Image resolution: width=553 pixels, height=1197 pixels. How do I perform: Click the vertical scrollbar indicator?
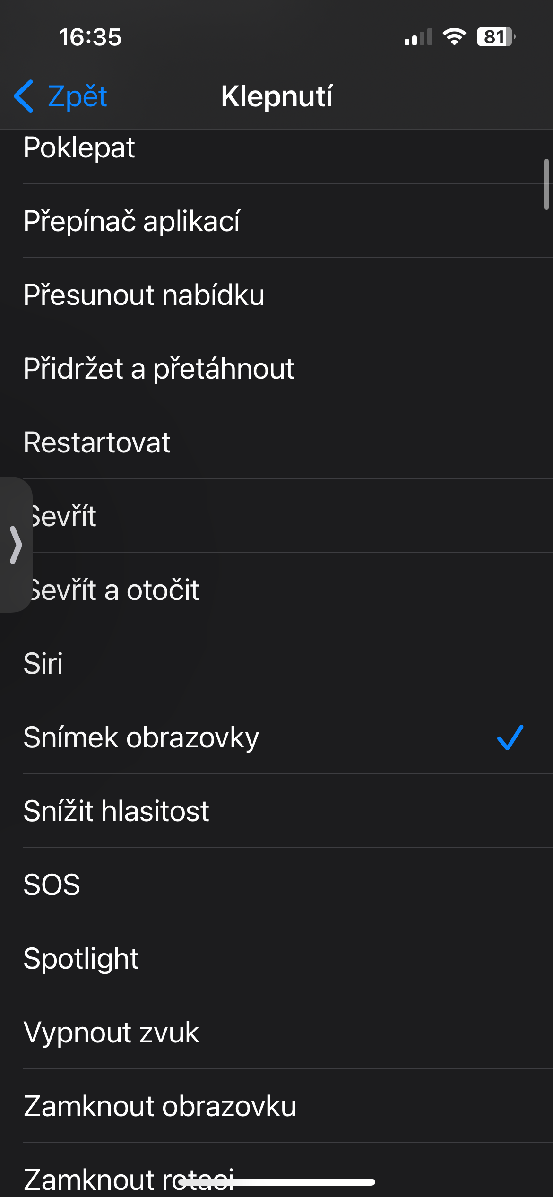[546, 184]
